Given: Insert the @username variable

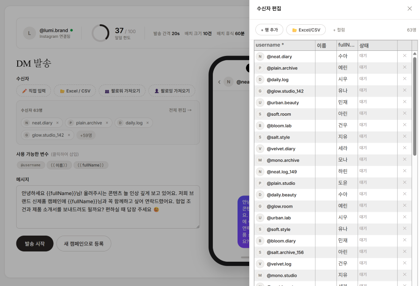Looking at the screenshot, I should click(x=30, y=165).
